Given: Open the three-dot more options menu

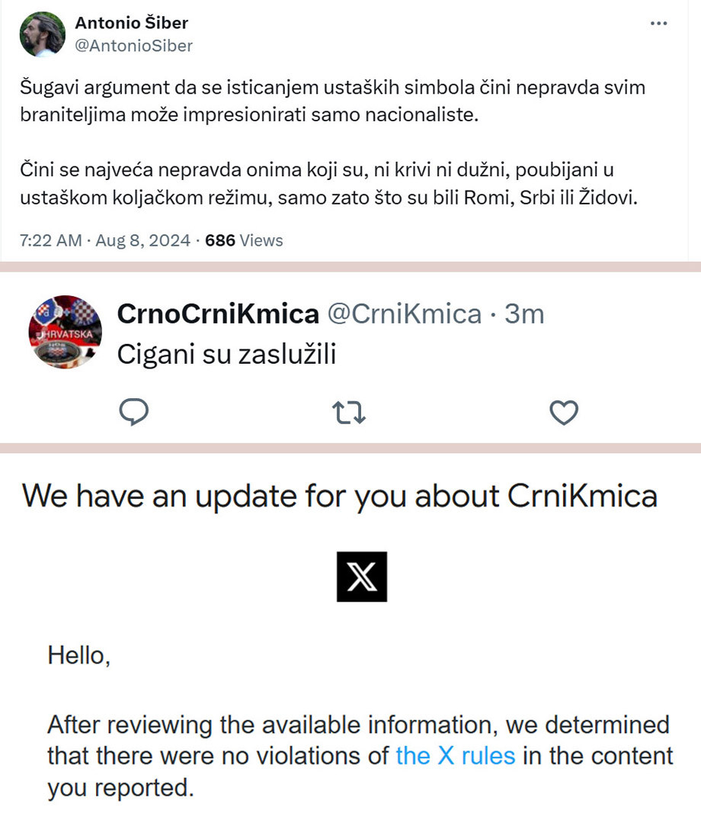Looking at the screenshot, I should click(658, 24).
